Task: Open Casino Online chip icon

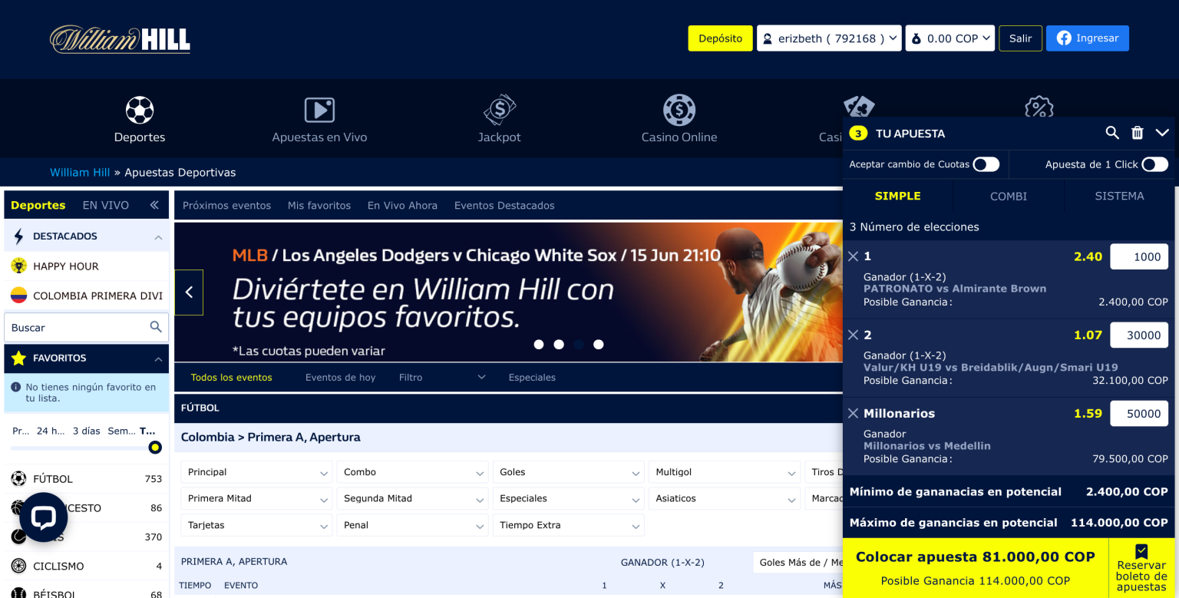Action: tap(679, 110)
